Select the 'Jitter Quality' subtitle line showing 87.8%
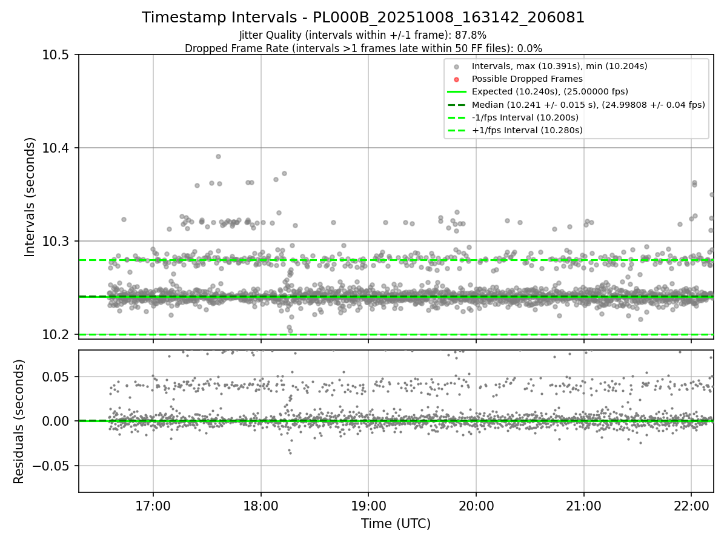Viewport: 727px width, 545px height. (363, 35)
